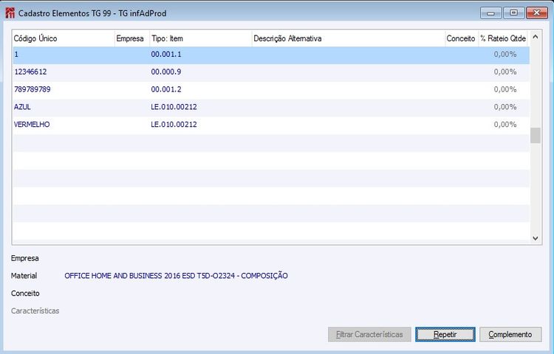Click the 00.000.9 item cell
554x354 pixels.
pos(166,72)
